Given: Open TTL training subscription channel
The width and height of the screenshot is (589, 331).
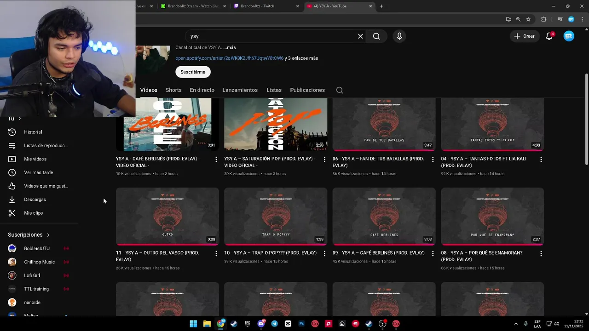Looking at the screenshot, I should click(x=39, y=289).
